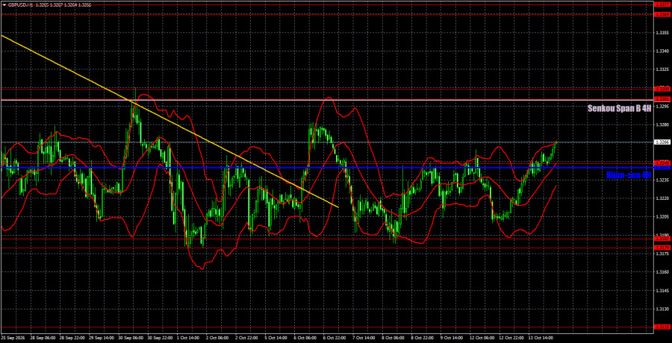Image resolution: width=672 pixels, height=343 pixels.
Task: Select the blue Kijun-sen horizontal line
Action: [x=326, y=168]
